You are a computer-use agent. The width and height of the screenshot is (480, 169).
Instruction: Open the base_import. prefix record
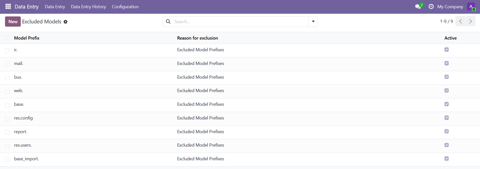26,159
